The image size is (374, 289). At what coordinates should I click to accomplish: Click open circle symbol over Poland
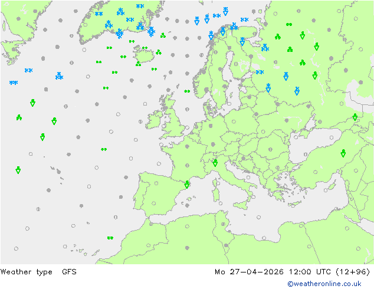pos(234,121)
